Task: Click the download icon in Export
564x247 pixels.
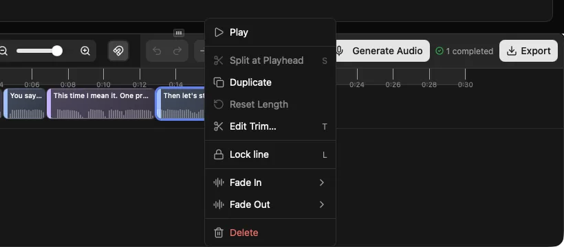Action: [x=512, y=51]
